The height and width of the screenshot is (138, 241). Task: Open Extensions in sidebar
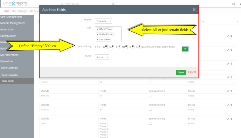pyautogui.click(x=7, y=61)
